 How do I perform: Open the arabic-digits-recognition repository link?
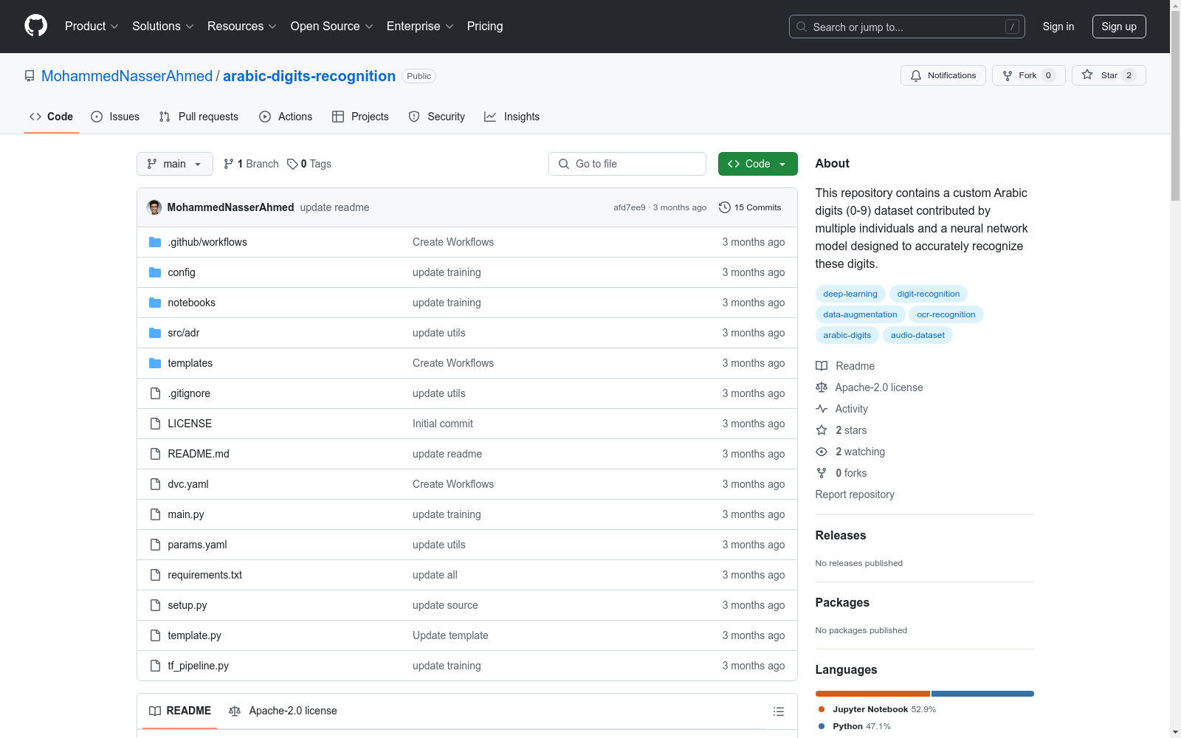(x=309, y=76)
